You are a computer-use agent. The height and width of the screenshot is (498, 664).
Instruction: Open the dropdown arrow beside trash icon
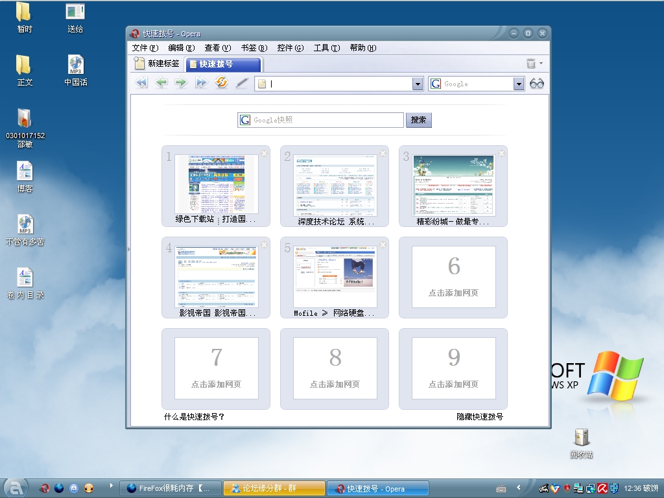(x=541, y=64)
